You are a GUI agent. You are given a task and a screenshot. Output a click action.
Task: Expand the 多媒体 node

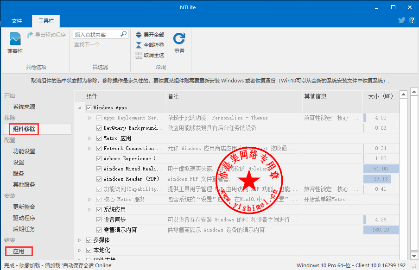(80, 240)
